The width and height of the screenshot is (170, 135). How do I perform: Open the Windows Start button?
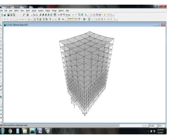(2, 131)
